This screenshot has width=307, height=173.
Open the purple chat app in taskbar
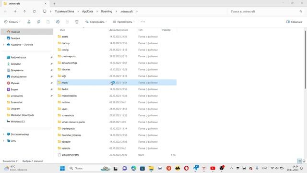tap(125, 168)
